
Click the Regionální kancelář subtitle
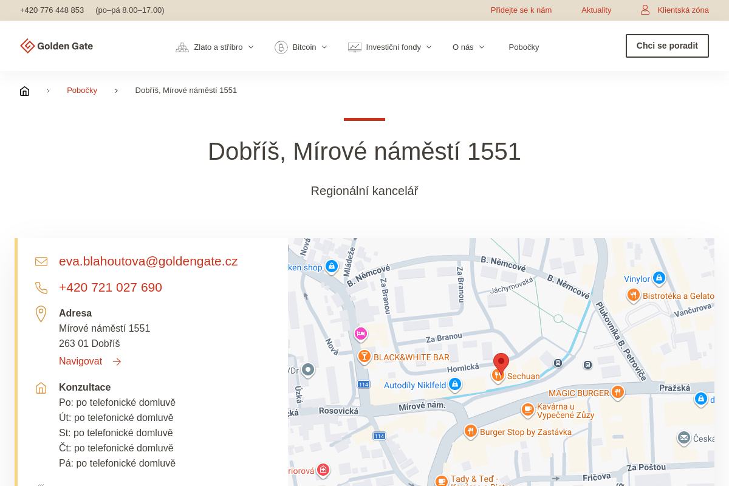[364, 191]
